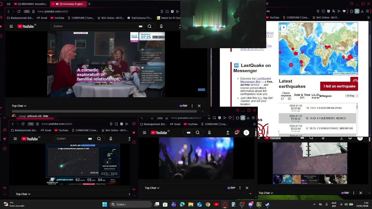Expand Top Chat dropdown in concert window

[x=152, y=188]
